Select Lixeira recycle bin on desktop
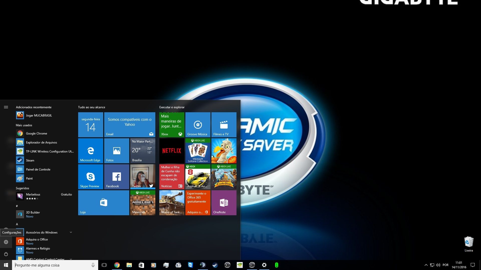The image size is (481, 270). tap(469, 244)
